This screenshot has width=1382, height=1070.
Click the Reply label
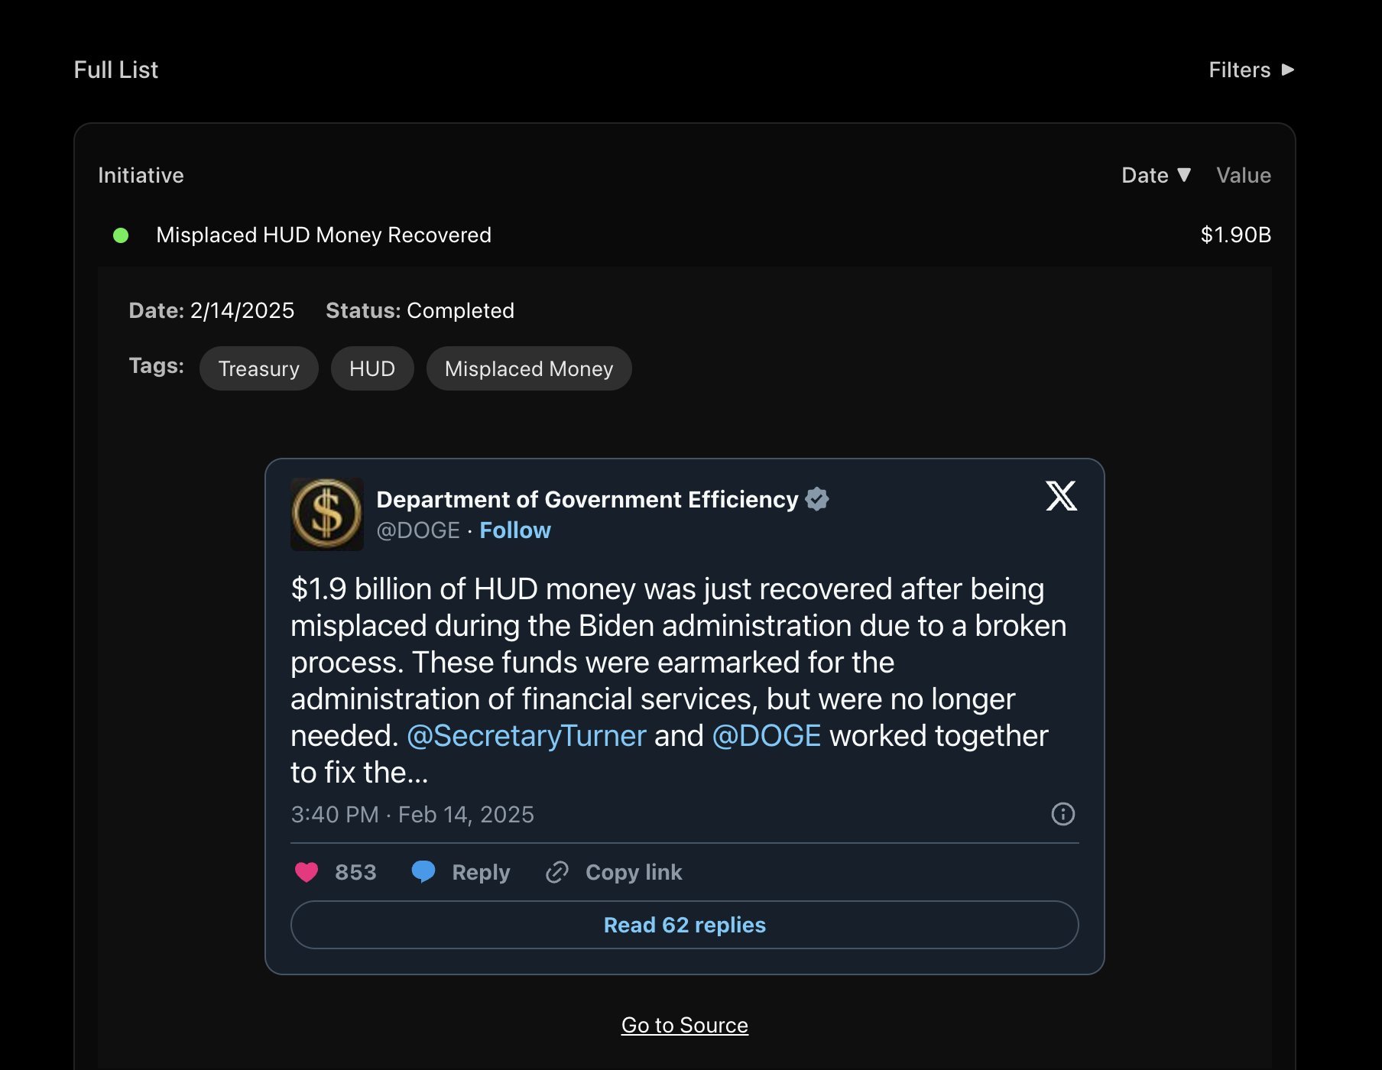(481, 872)
